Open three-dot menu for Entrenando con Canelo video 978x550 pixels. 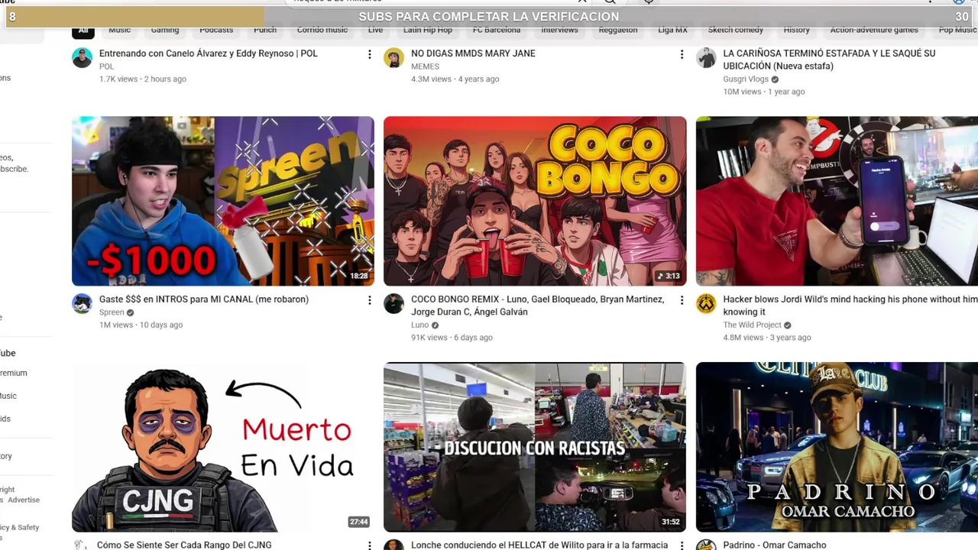coord(370,54)
